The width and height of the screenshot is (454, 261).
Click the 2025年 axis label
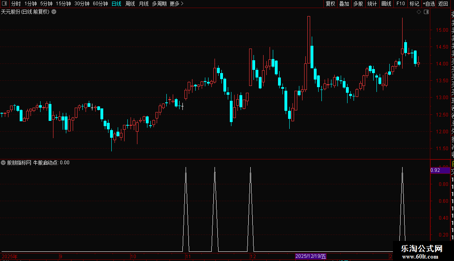tap(10, 256)
